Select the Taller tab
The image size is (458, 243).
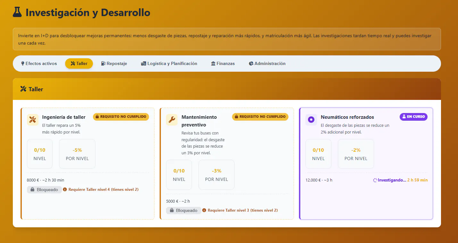(79, 63)
